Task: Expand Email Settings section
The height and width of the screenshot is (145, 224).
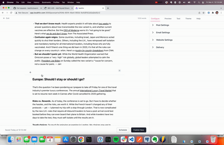Action: (187, 33)
